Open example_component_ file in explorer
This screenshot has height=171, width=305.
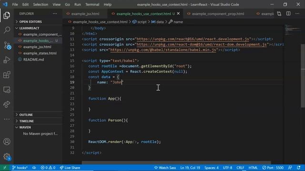pos(38,34)
